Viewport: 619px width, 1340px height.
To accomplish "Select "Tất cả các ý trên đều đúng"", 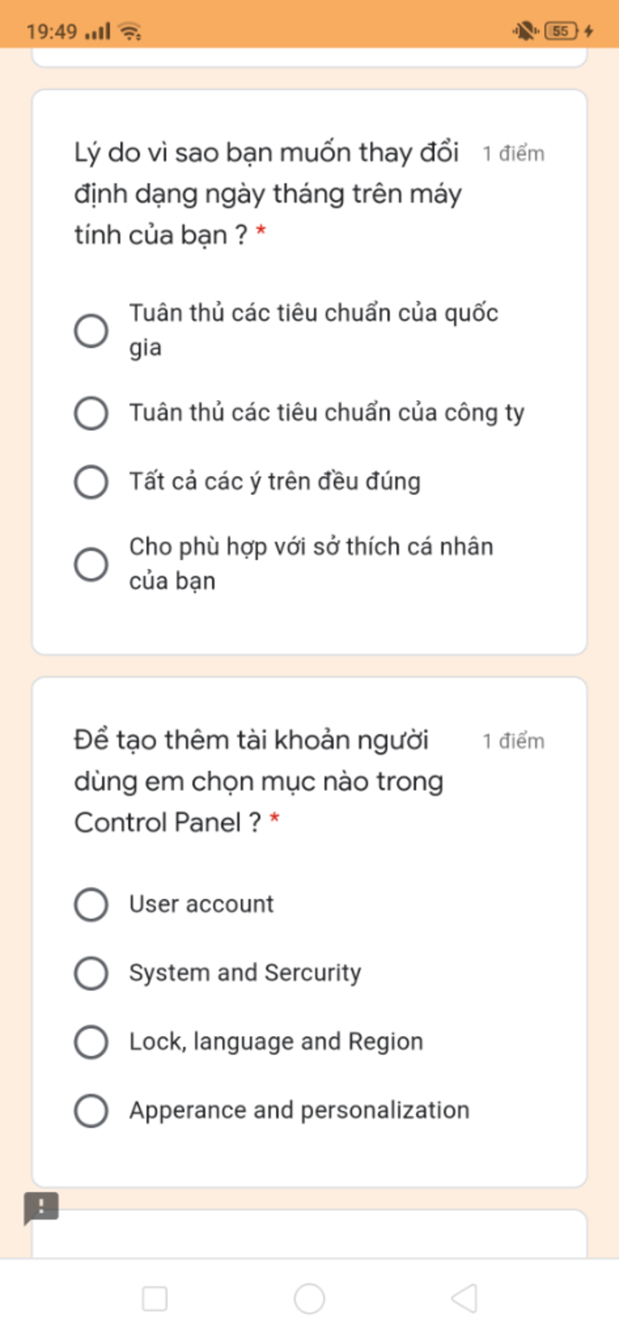I will coord(91,482).
